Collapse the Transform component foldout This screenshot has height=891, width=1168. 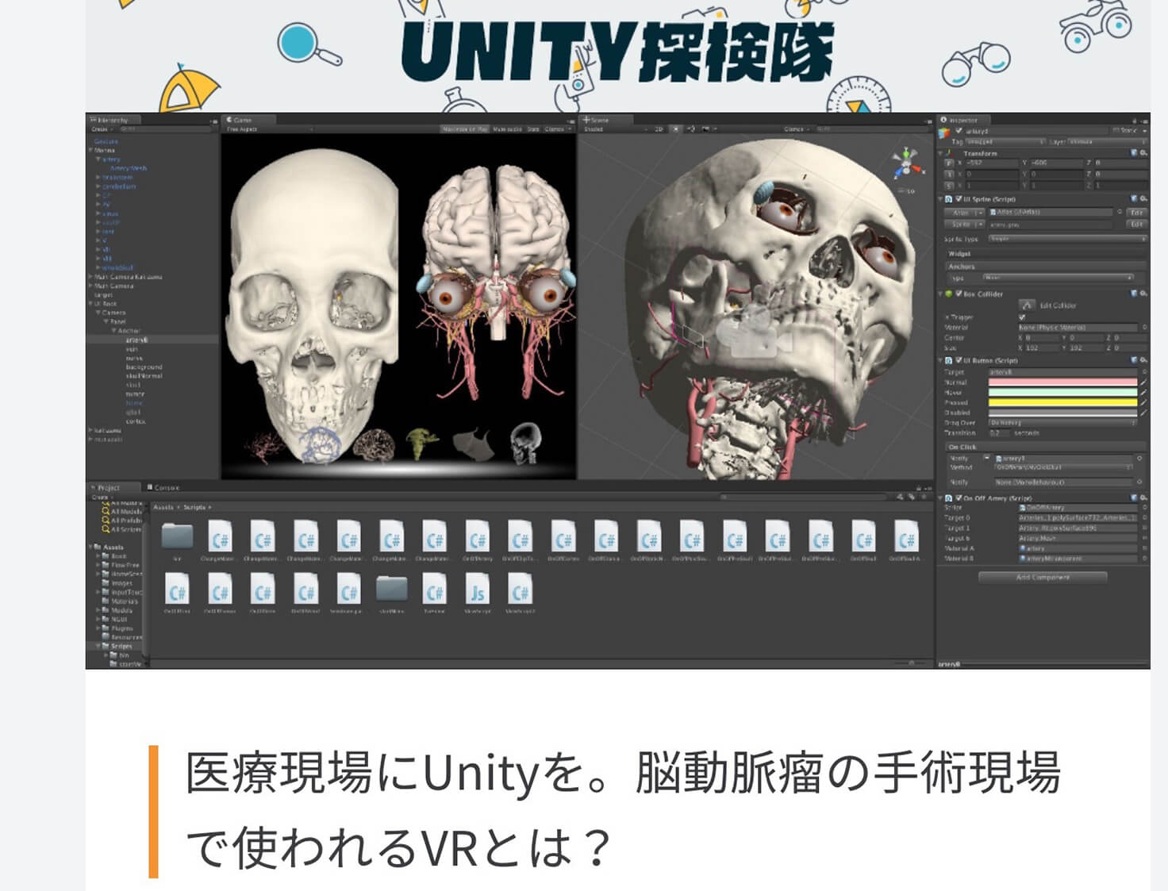coord(942,153)
